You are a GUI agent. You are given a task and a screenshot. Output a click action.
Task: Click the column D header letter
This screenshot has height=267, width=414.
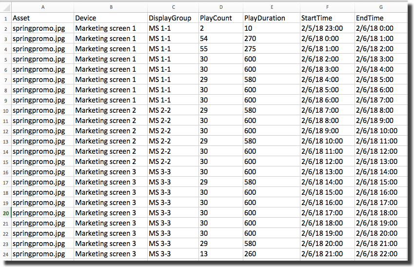click(221, 7)
